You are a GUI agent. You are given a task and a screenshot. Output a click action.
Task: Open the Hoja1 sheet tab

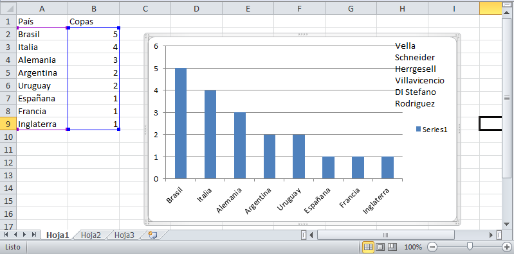pos(57,235)
